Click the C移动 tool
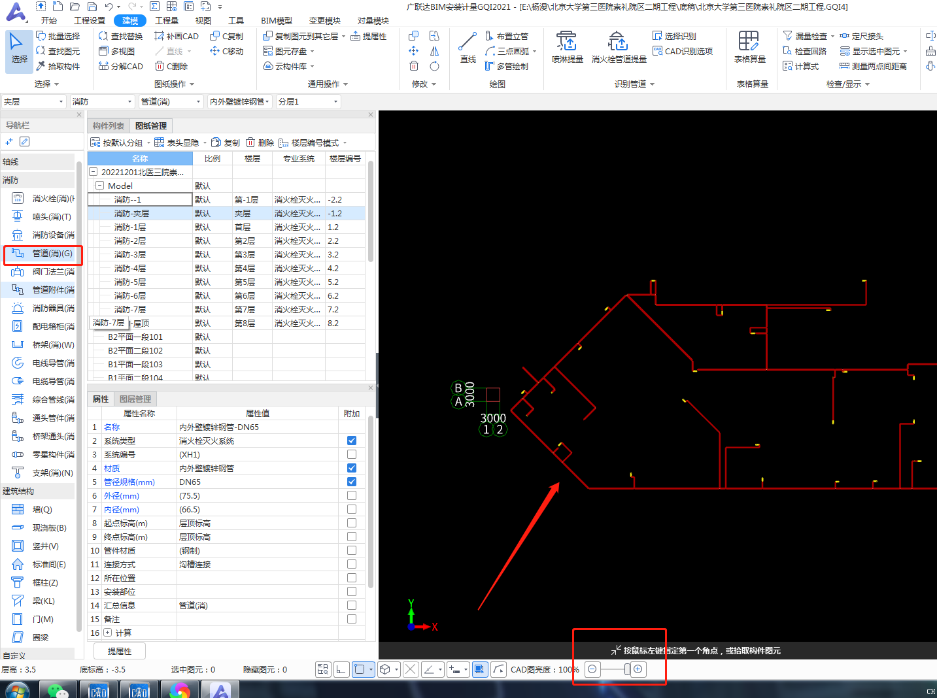 tap(226, 51)
